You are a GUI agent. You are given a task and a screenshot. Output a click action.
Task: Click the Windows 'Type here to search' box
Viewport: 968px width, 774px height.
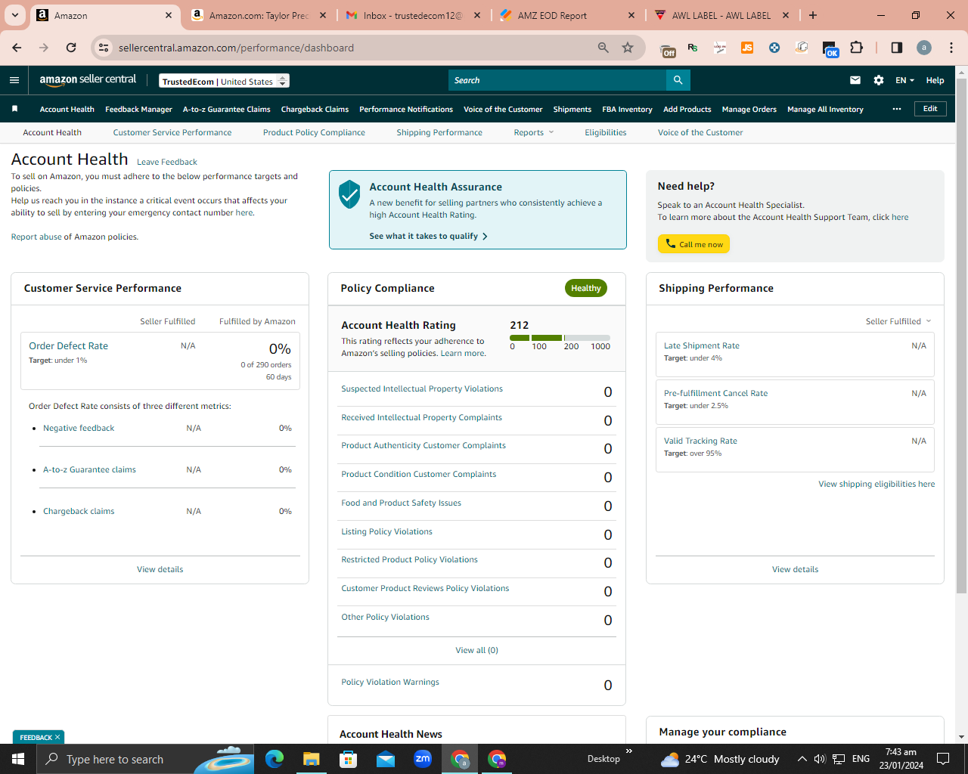click(x=144, y=759)
